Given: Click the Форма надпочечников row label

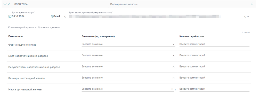Looking at the screenshot, I should click(22, 45).
